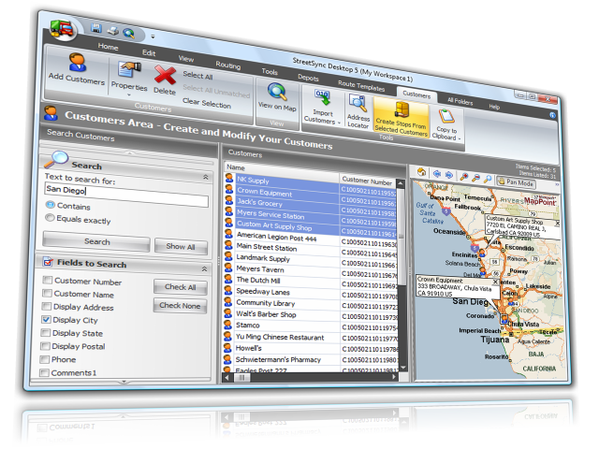Switch to the Routing ribbon tab
This screenshot has height=449, width=599.
227,65
